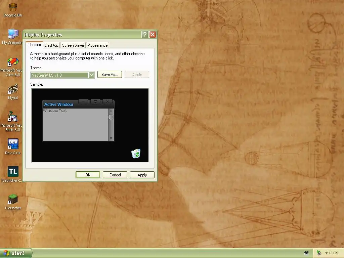The height and width of the screenshot is (258, 344).
Task: Click the 4:42 PM clock
Action: tap(332, 253)
